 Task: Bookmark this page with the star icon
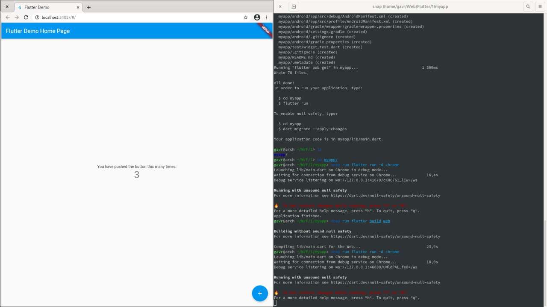(x=246, y=18)
